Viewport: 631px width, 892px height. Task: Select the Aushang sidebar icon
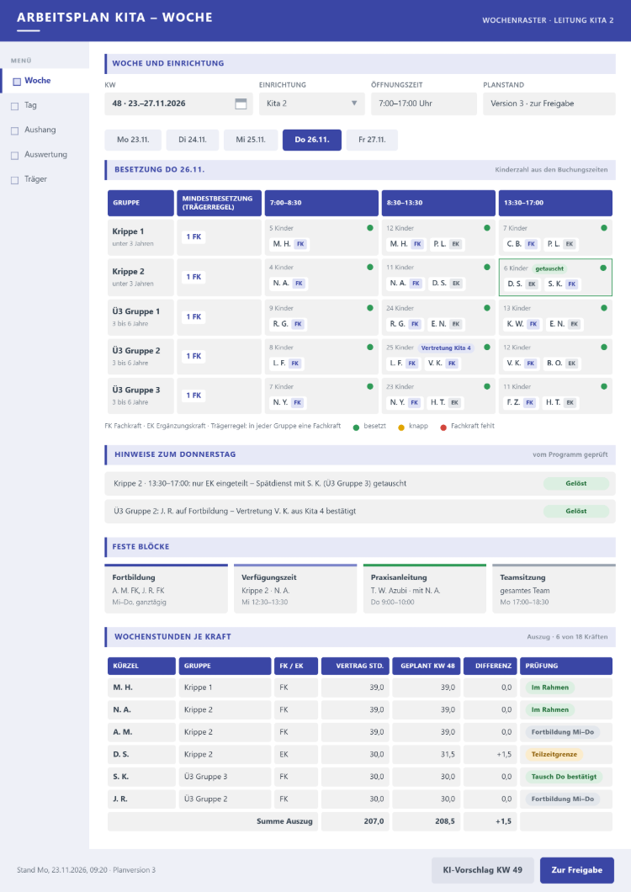click(15, 130)
